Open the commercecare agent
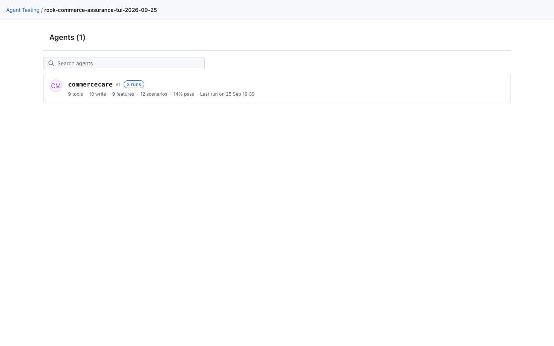The image size is (554, 346). pos(90,84)
